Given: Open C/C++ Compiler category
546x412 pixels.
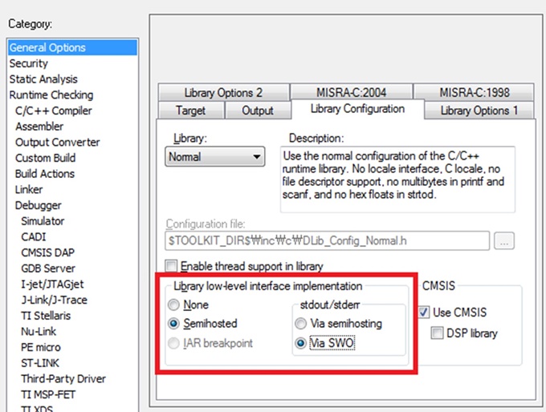Looking at the screenshot, I should tap(53, 111).
